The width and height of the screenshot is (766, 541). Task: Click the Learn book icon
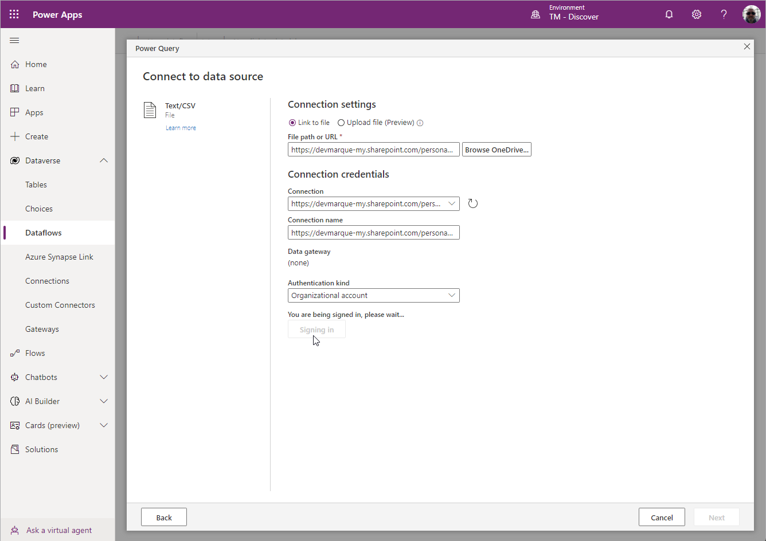coord(15,88)
